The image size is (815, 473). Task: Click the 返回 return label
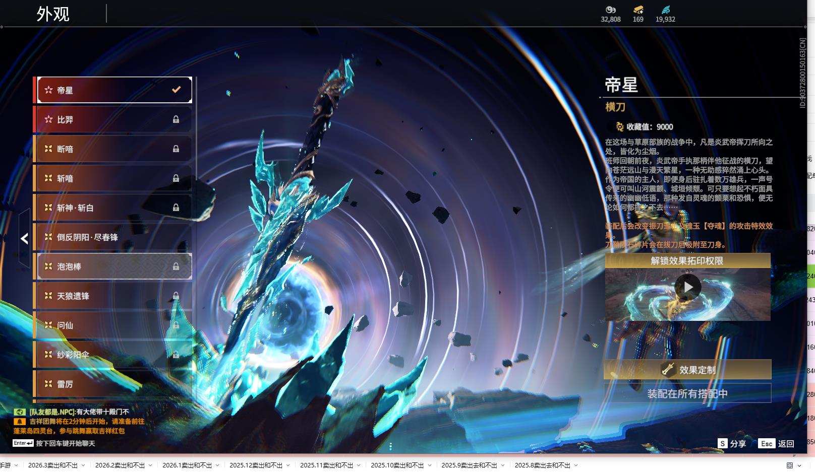pyautogui.click(x=786, y=444)
